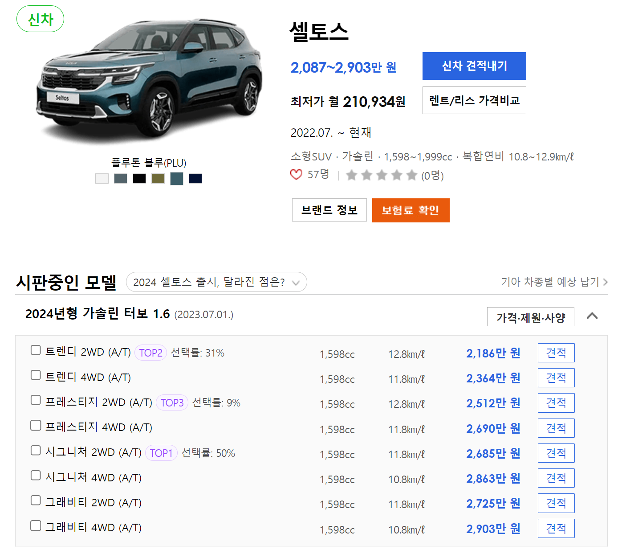Check 프레스티지 4WD (A/T) checkbox
622x550 pixels.
[x=36, y=426]
